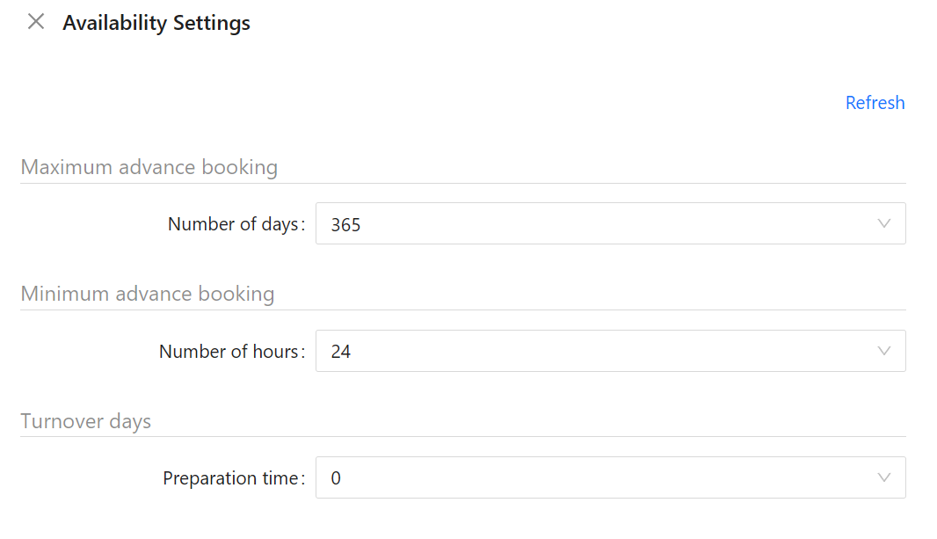The height and width of the screenshot is (539, 937).
Task: Click the chevron arrow beside 24
Action: coord(884,351)
